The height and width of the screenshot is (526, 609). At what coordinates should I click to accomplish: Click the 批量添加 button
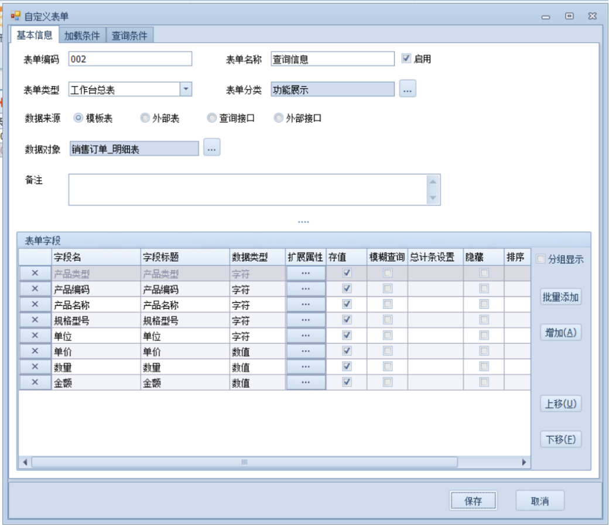560,297
